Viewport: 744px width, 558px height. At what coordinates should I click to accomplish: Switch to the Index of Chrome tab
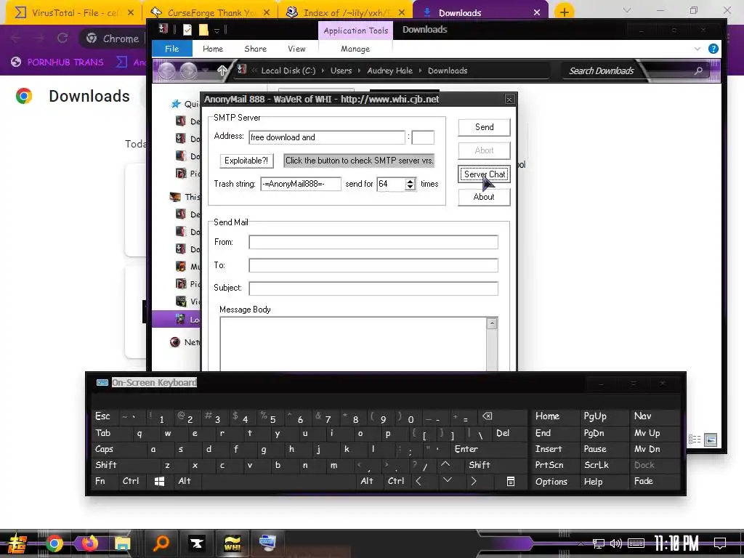[347, 13]
